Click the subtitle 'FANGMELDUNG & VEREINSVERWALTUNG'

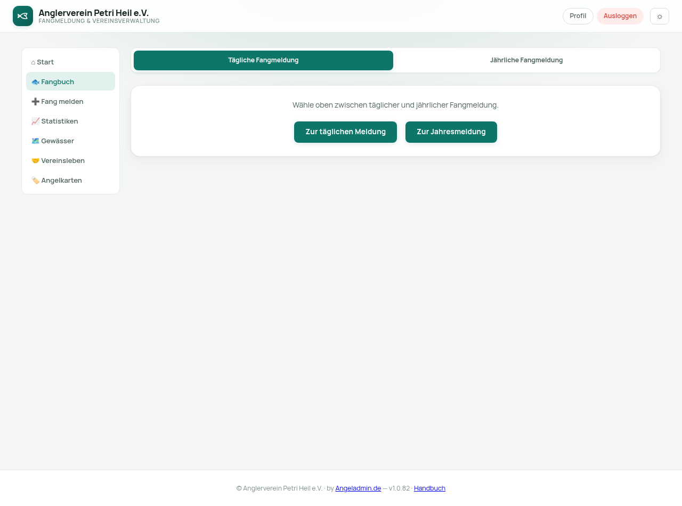99,21
